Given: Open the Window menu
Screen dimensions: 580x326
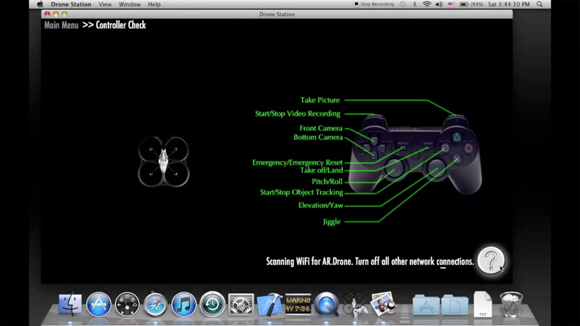Looking at the screenshot, I should click(129, 5).
